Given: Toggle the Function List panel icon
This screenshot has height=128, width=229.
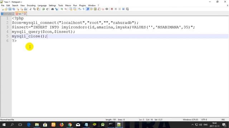Looking at the screenshot, I should click(x=99, y=9).
